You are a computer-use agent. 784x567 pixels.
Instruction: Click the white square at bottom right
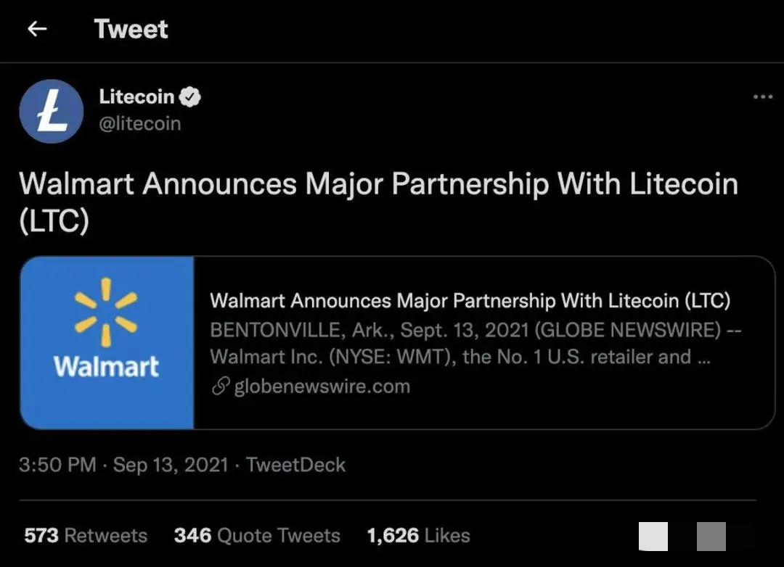pos(653,537)
